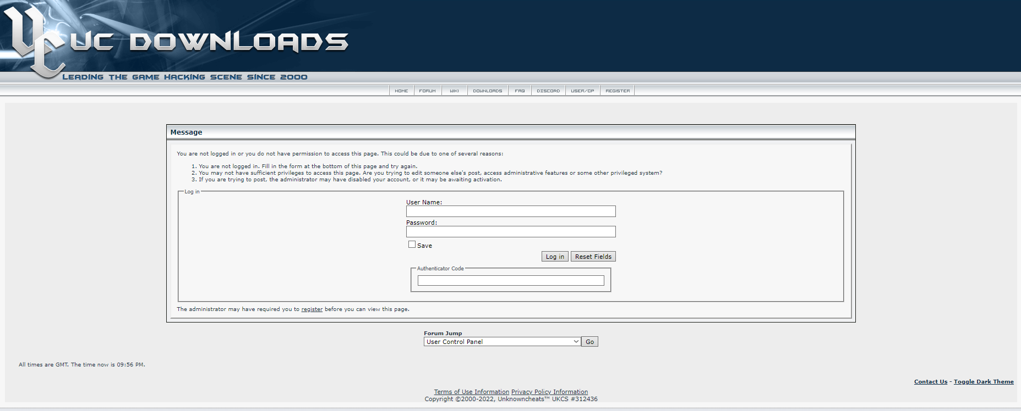Select Downloads in the navigation bar

(488, 91)
